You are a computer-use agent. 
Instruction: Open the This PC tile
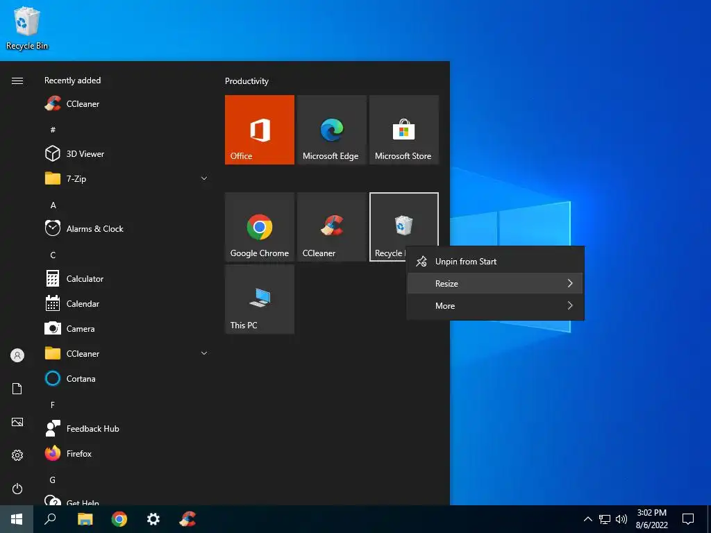[x=260, y=299]
